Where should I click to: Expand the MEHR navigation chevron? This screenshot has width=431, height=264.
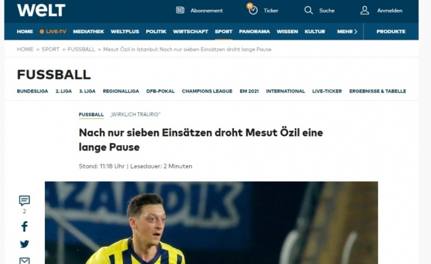(x=356, y=32)
